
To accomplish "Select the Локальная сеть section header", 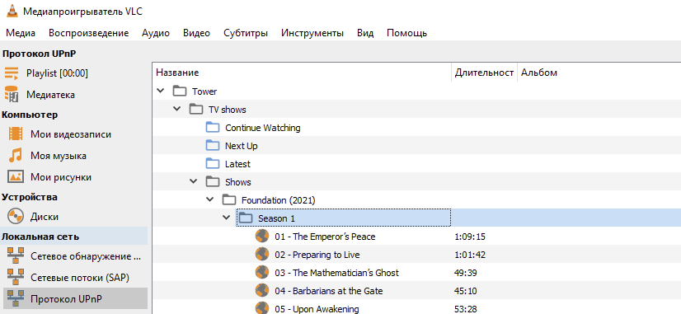I will tap(74, 237).
